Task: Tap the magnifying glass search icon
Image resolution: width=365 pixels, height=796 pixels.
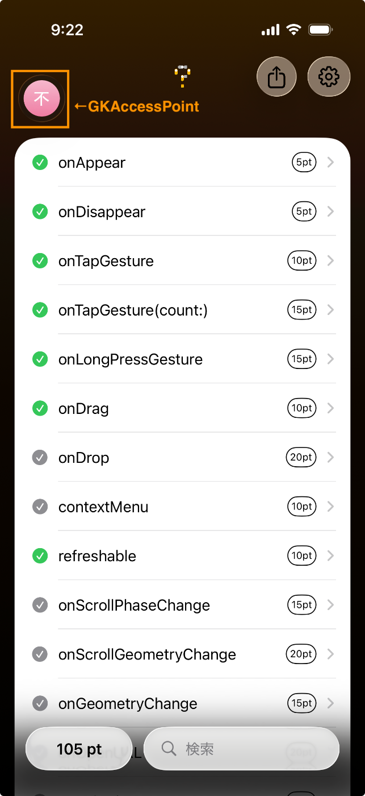Action: tap(169, 748)
